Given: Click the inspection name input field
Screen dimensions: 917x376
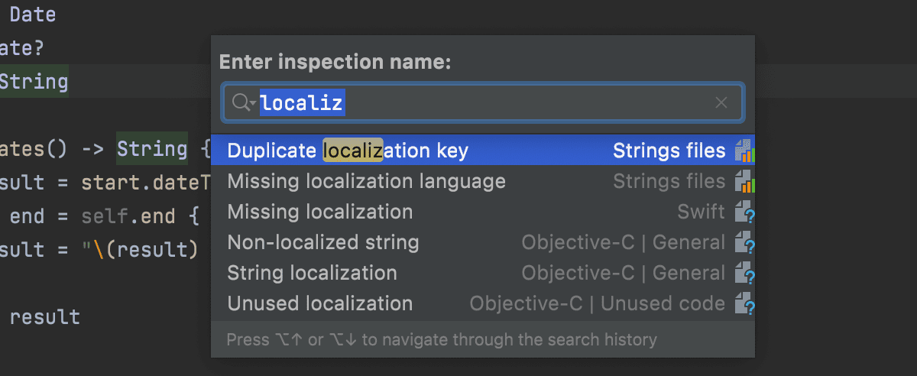Looking at the screenshot, I should [x=482, y=103].
